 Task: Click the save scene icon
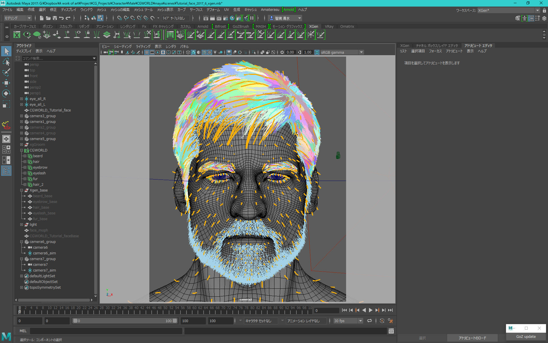pyautogui.click(x=55, y=18)
